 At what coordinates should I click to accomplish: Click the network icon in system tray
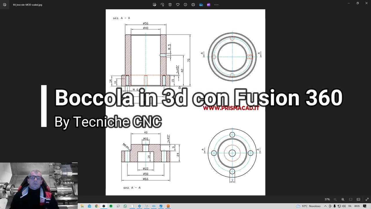(339, 206)
